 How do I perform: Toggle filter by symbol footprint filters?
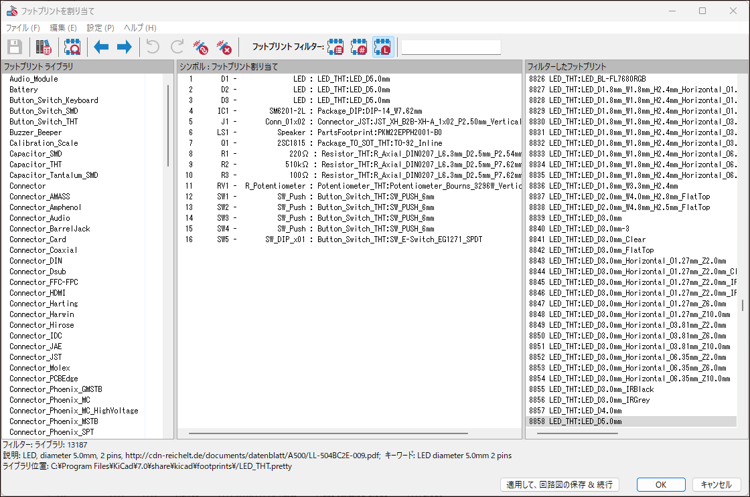click(x=335, y=47)
